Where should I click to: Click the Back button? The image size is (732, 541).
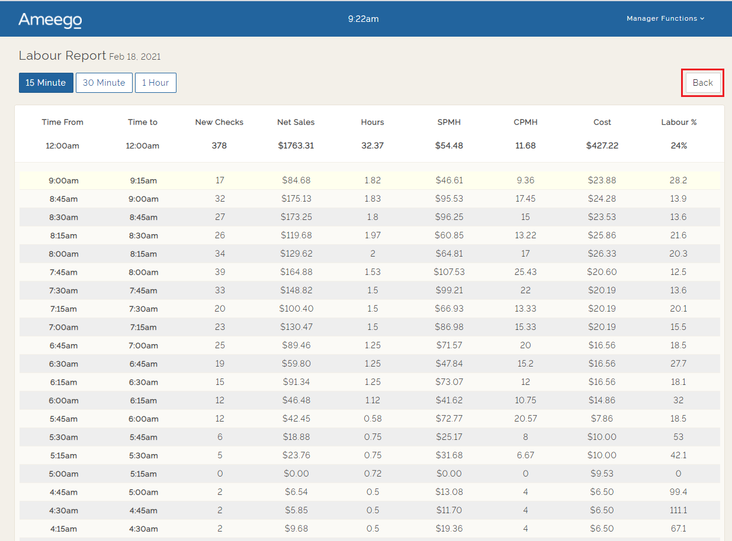pyautogui.click(x=702, y=82)
